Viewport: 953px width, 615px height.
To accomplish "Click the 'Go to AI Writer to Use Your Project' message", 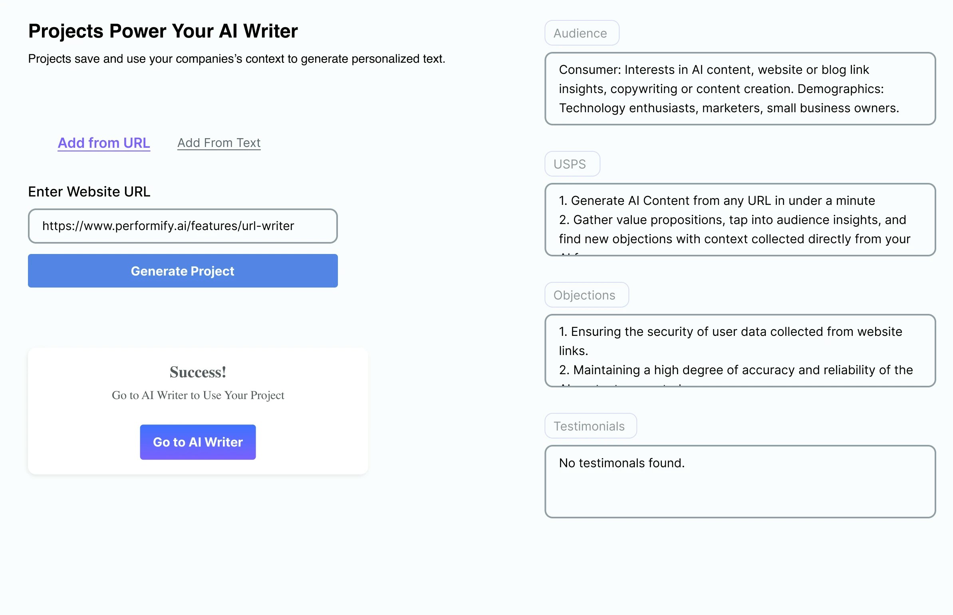I will (198, 395).
